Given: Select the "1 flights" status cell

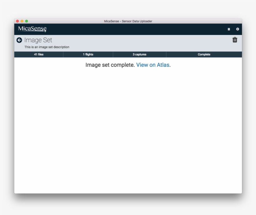Looking at the screenshot, I should (88, 55).
